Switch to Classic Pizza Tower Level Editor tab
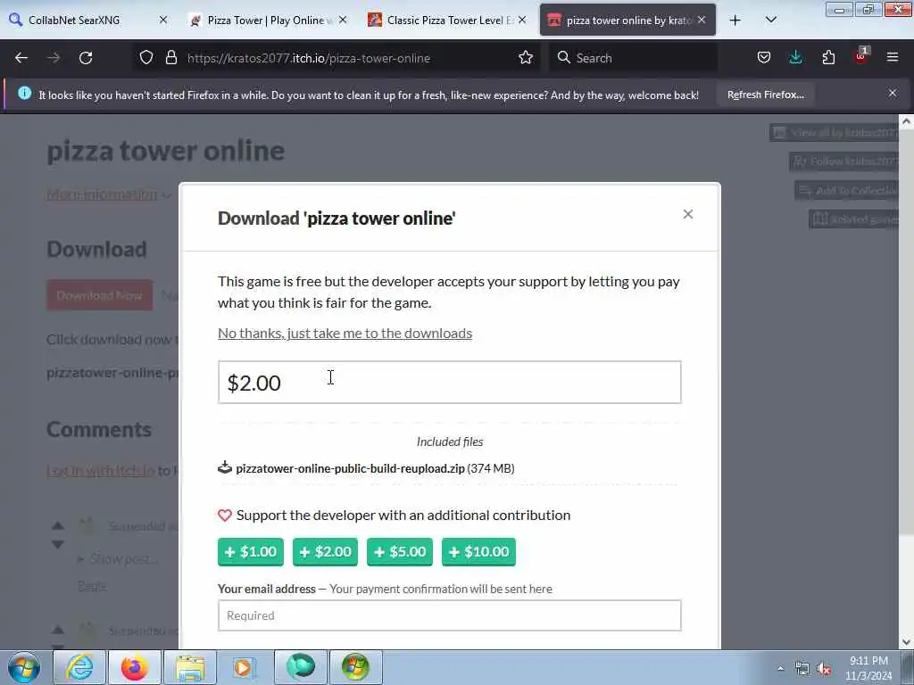 pos(446,20)
